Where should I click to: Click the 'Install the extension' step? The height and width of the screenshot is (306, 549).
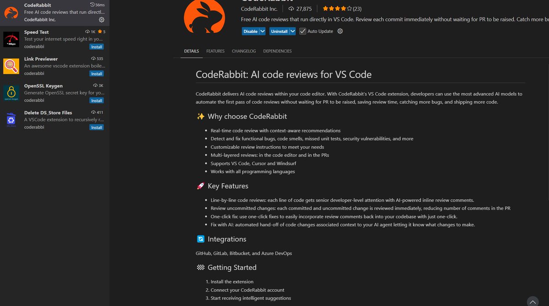coord(232,282)
